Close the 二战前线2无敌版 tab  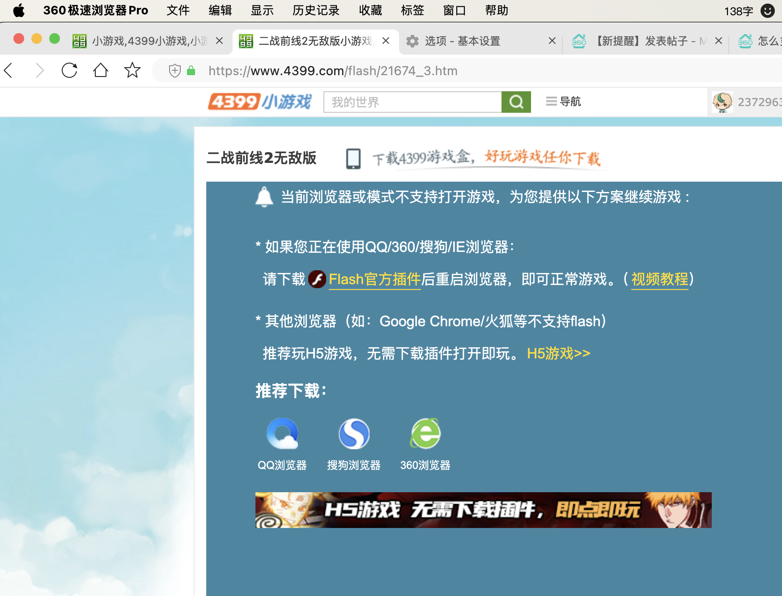(x=386, y=41)
